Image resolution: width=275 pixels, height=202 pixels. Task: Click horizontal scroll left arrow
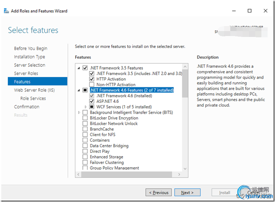78,174
